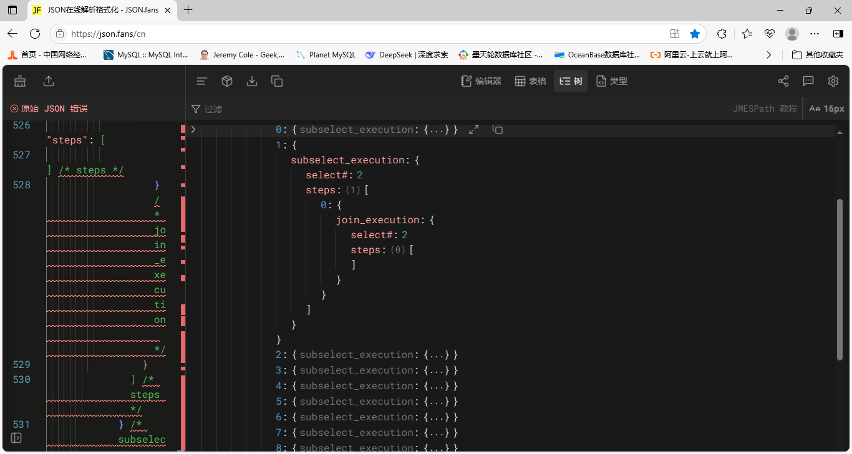Open the browser tab actions menu icon
The image size is (852, 454).
point(12,10)
